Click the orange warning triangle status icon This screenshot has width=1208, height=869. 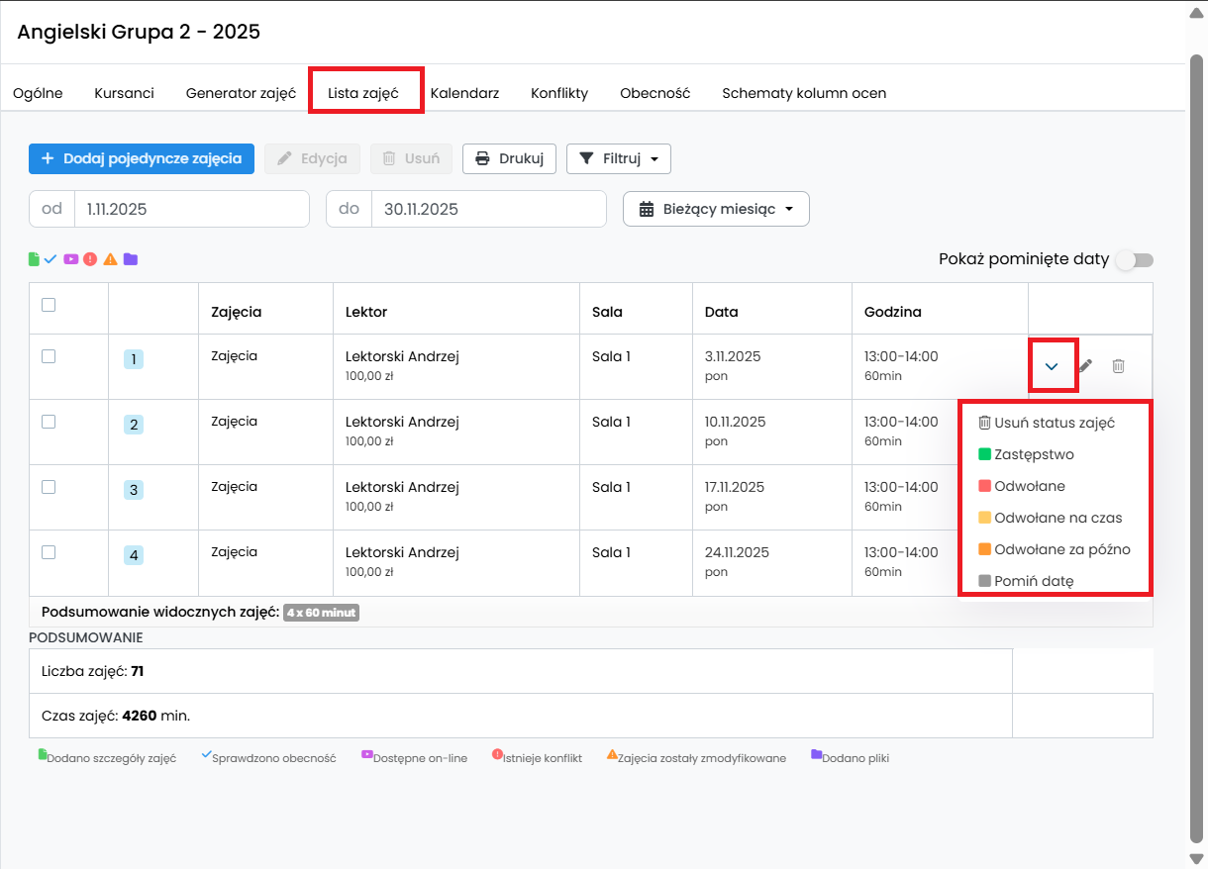[x=110, y=259]
